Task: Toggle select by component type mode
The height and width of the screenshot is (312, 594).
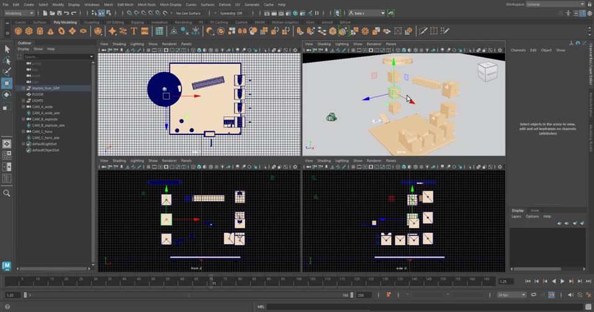Action: click(109, 13)
